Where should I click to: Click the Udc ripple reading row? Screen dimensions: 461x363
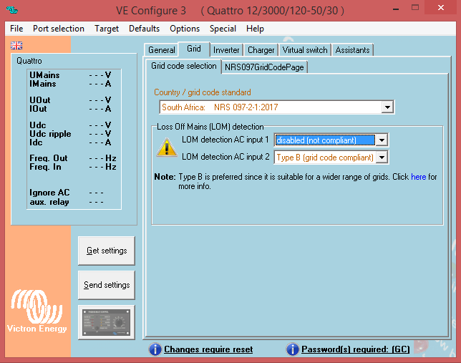click(70, 134)
